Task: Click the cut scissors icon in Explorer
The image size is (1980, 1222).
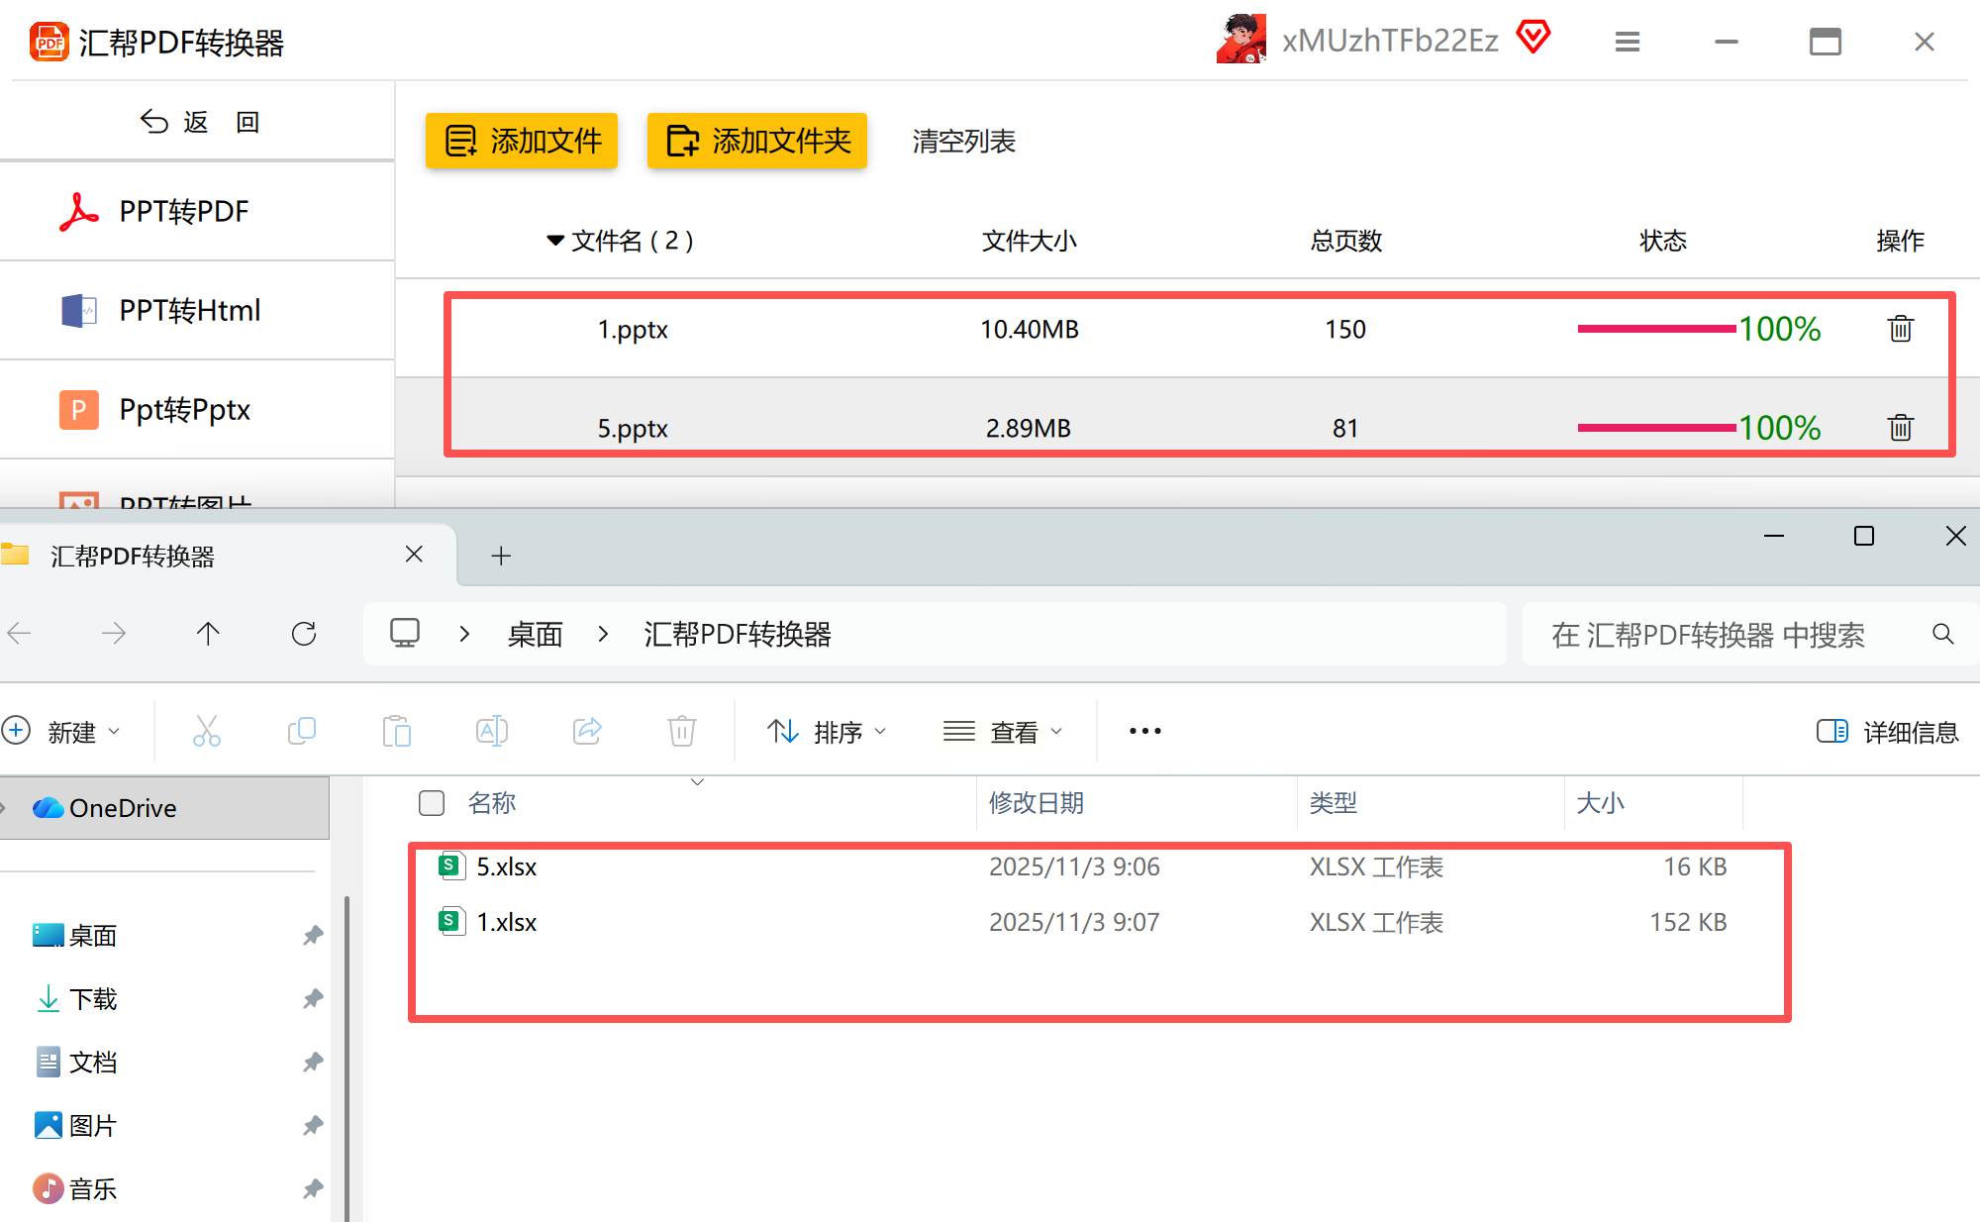Action: (x=206, y=731)
